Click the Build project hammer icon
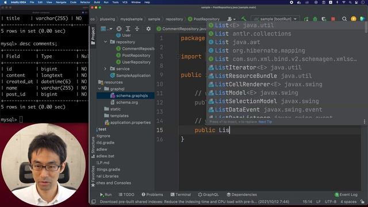The image size is (368, 207). click(x=244, y=19)
